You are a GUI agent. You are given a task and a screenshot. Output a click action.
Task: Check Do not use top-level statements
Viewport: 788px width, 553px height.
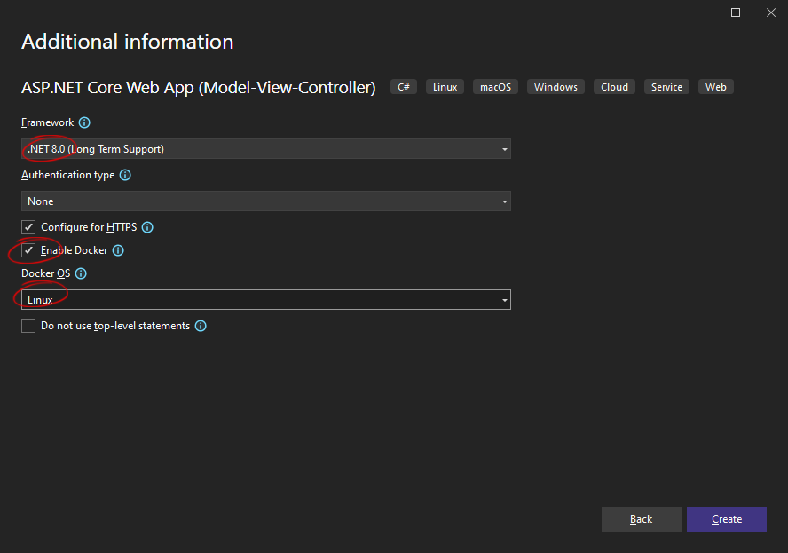(28, 326)
